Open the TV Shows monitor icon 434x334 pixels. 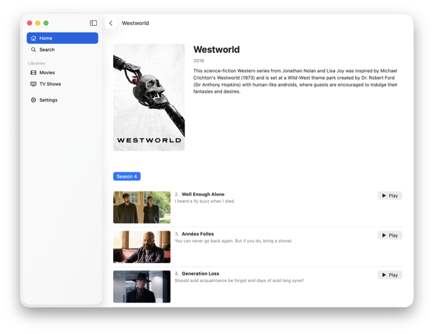[34, 84]
